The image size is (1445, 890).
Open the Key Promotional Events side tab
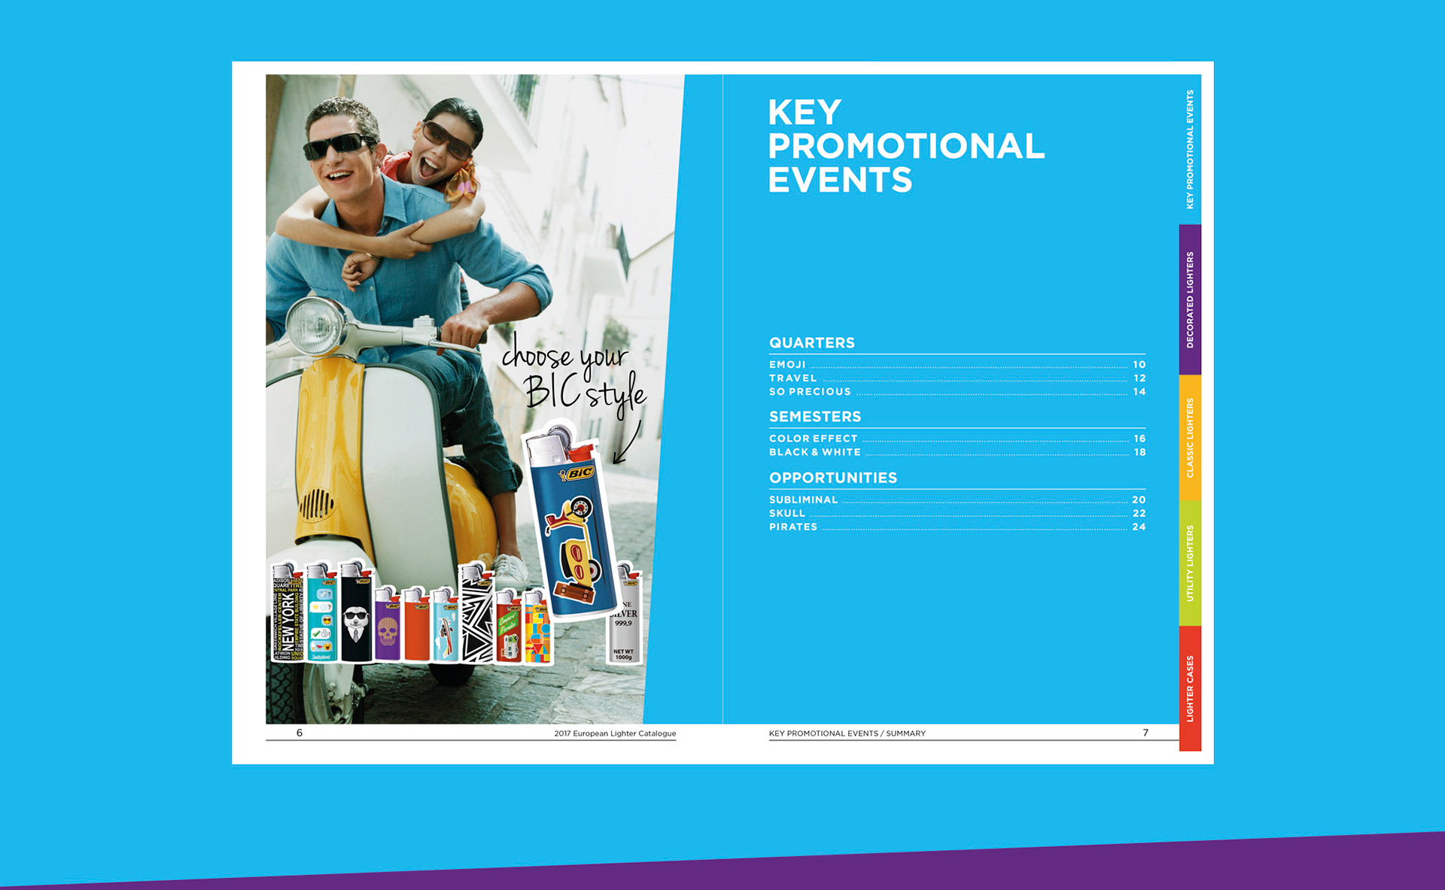(x=1190, y=149)
